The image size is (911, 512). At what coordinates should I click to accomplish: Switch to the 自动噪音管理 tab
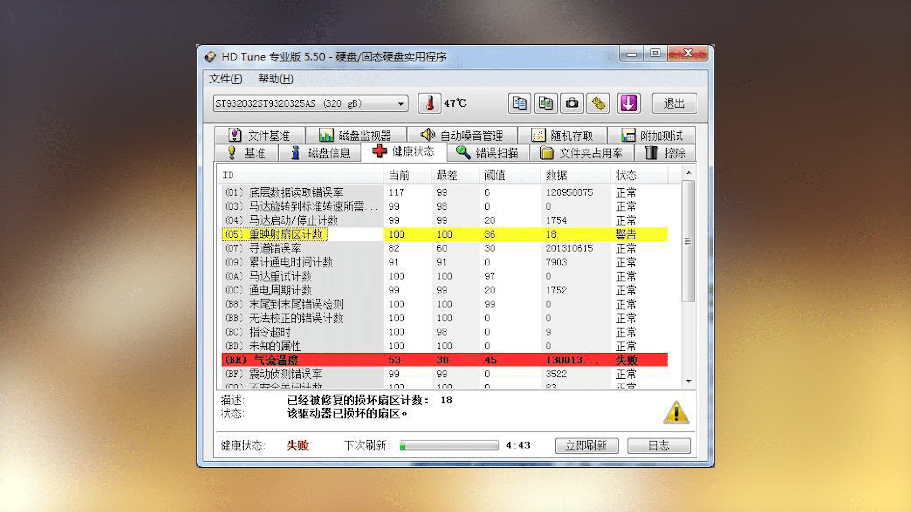tap(462, 136)
